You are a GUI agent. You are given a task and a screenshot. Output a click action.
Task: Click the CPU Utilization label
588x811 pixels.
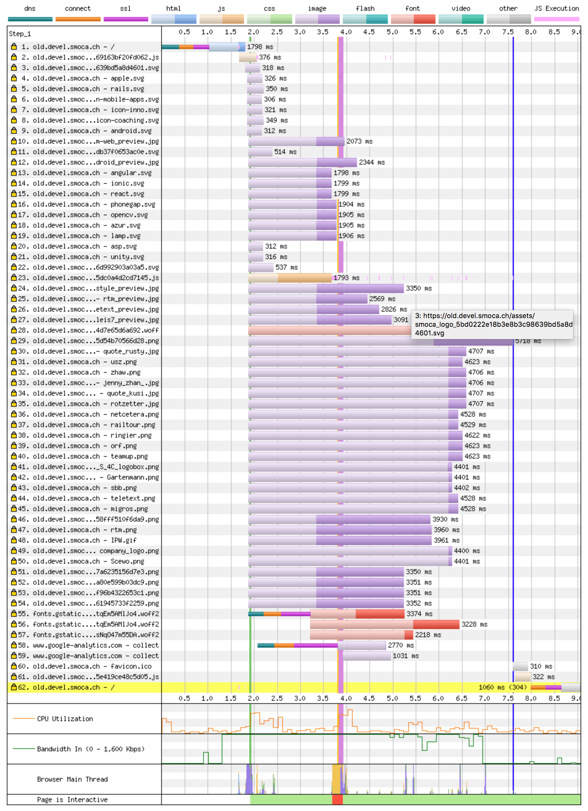(65, 718)
